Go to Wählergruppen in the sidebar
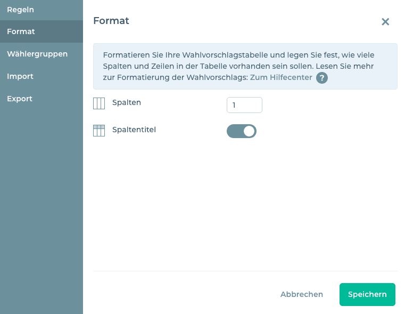This screenshot has width=405, height=314. point(37,54)
